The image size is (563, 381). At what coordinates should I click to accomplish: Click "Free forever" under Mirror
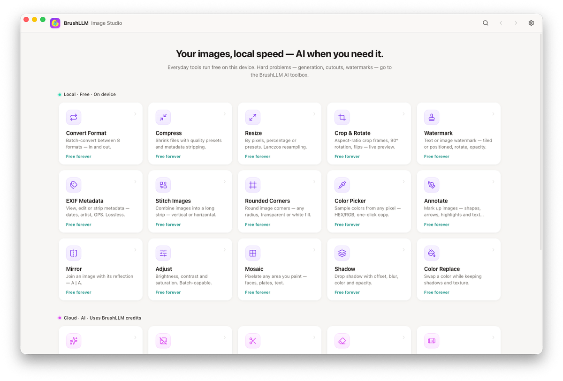(x=79, y=292)
